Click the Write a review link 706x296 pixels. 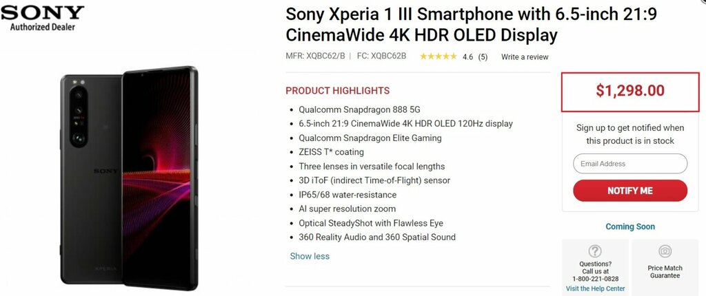tap(525, 56)
